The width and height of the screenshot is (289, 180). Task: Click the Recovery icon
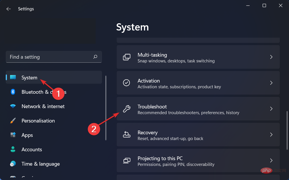[x=126, y=135]
